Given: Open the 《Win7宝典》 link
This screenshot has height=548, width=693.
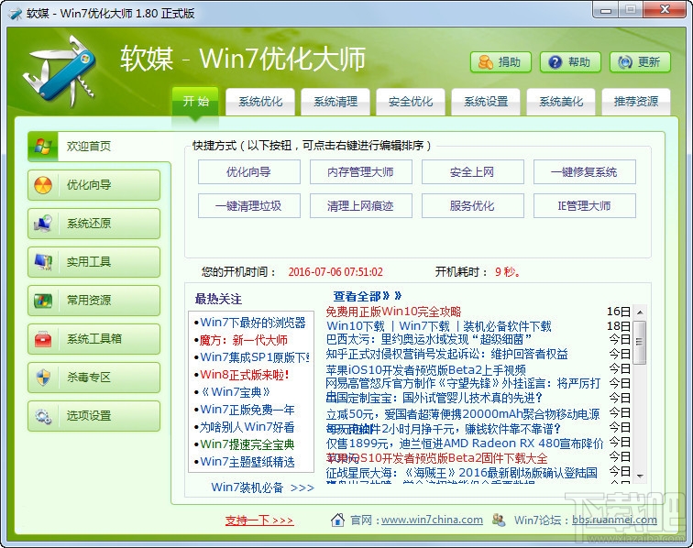Looking at the screenshot, I should 235,392.
